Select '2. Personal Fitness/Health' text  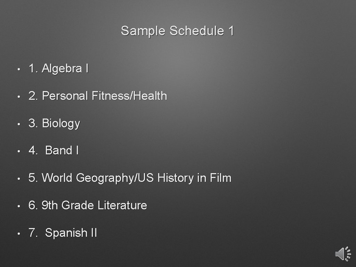98,96
